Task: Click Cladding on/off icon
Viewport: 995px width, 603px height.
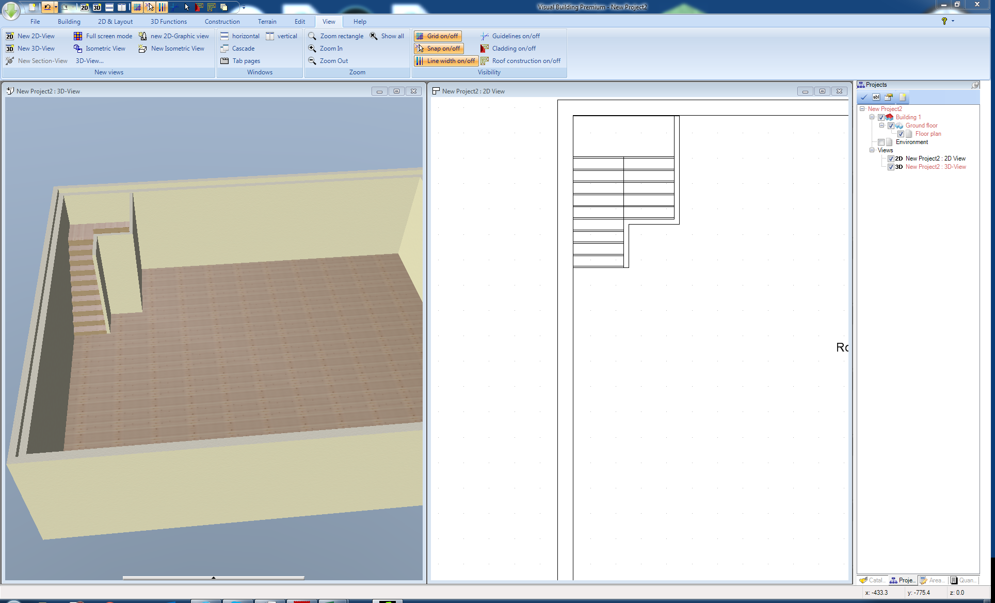Action: 484,49
